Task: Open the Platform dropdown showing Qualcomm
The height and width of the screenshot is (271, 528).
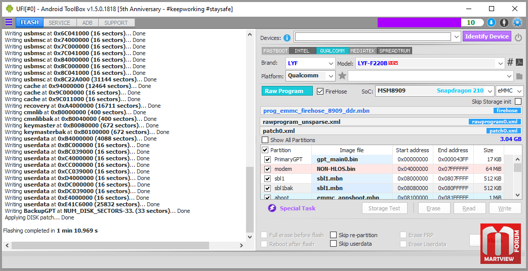Action: coord(310,76)
